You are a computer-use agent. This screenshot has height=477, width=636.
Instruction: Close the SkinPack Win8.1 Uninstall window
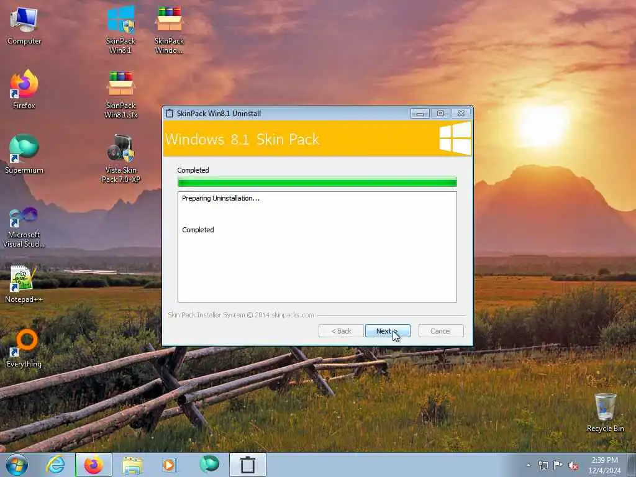[461, 114]
